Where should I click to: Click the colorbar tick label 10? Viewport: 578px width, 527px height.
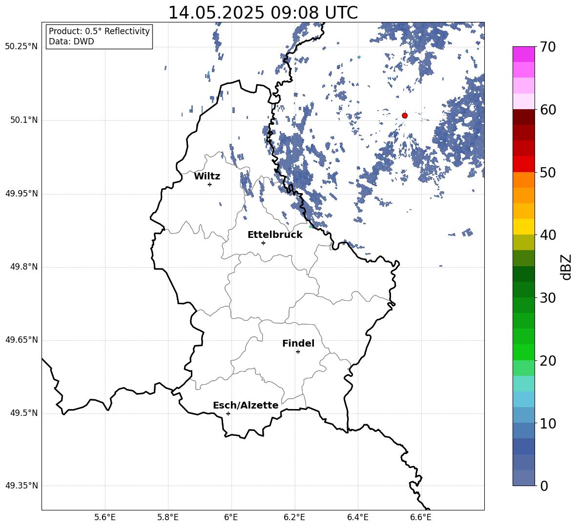pos(547,423)
